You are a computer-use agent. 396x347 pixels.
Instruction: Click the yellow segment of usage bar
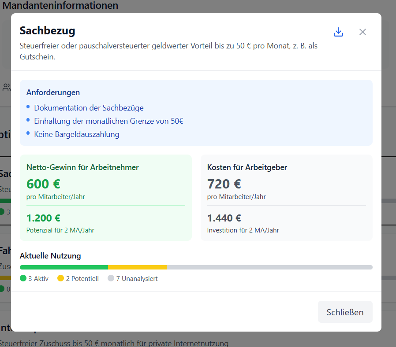click(138, 267)
